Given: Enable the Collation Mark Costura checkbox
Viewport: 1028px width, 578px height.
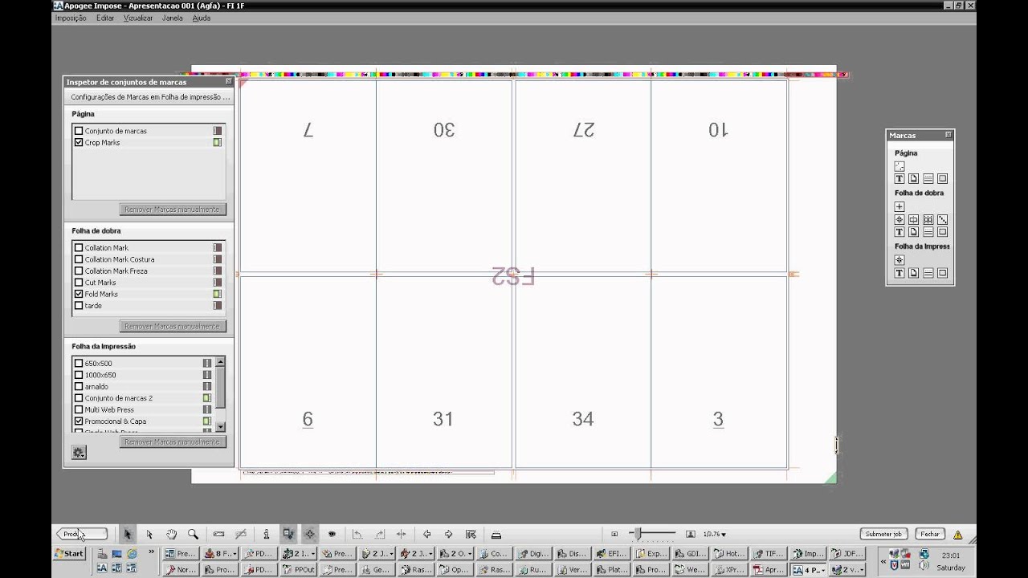Looking at the screenshot, I should [x=79, y=259].
